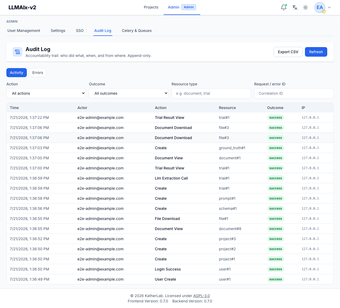The width and height of the screenshot is (340, 308).
Task: Click the ground_truth#1 resource cell
Action: (x=232, y=148)
